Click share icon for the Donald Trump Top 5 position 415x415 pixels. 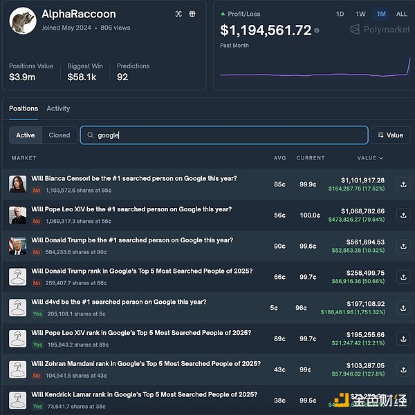click(x=403, y=278)
